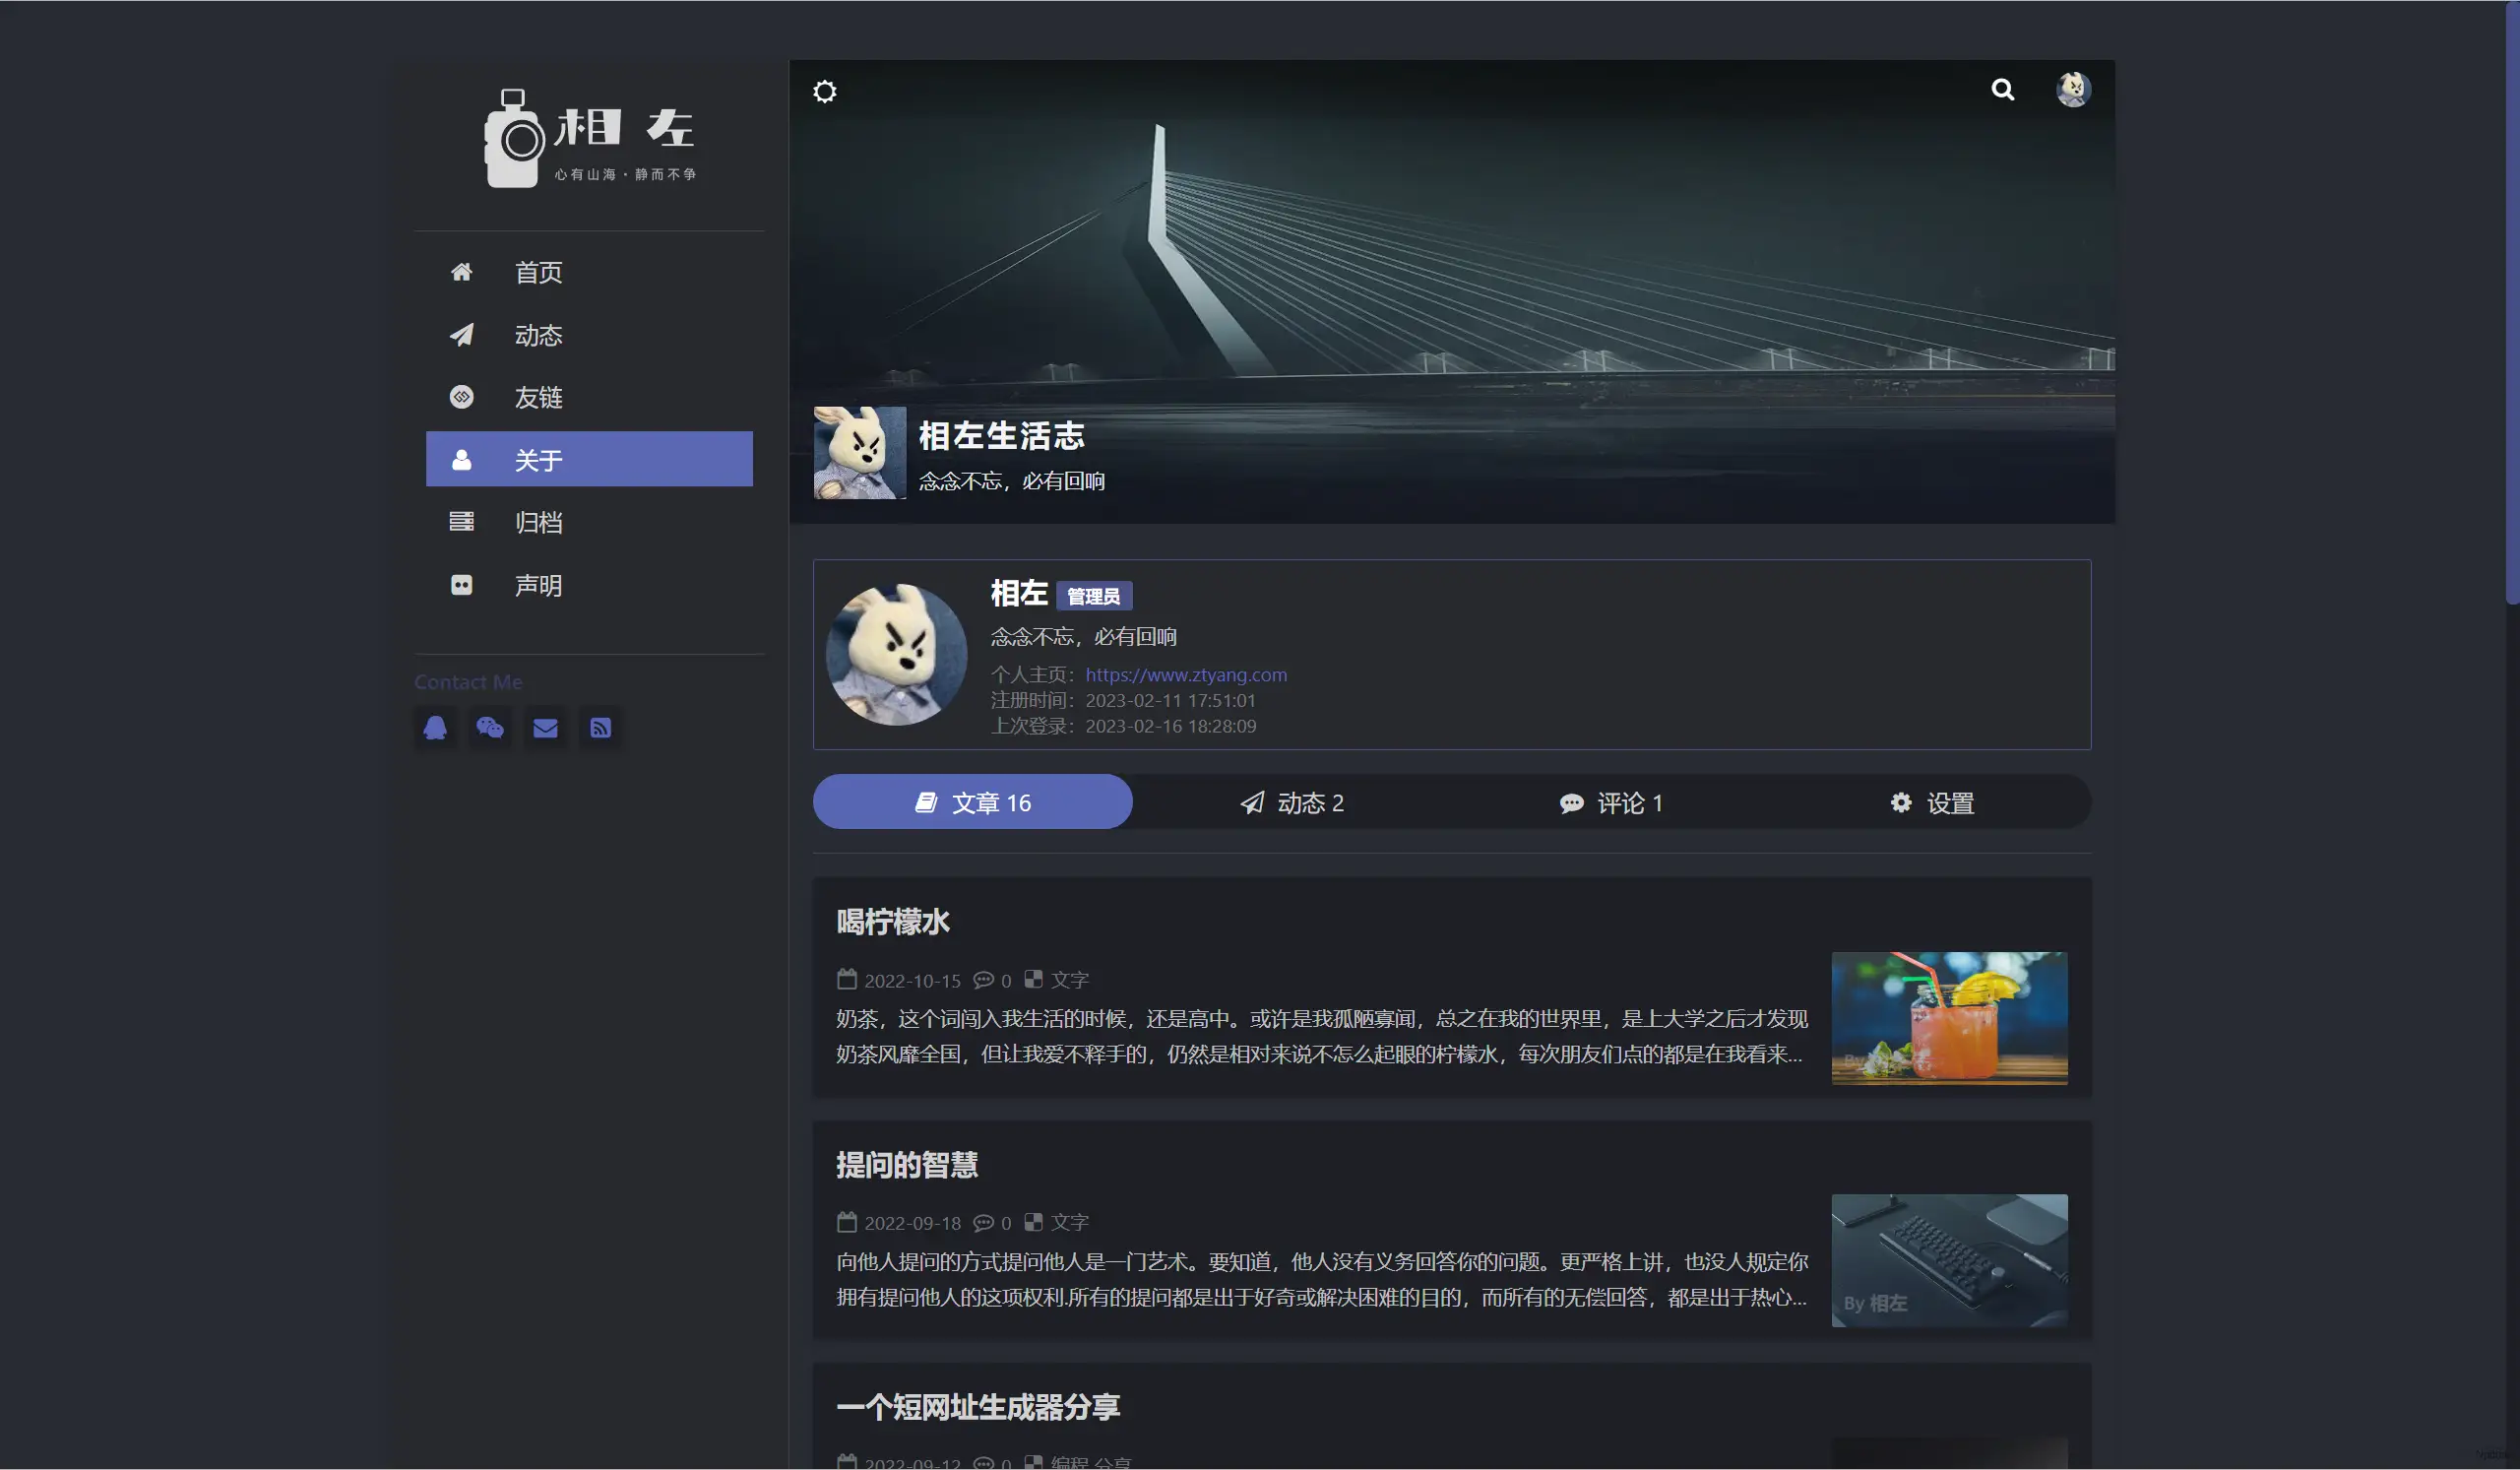Click the Contact Me heading
The height and width of the screenshot is (1470, 2520).
click(x=468, y=682)
